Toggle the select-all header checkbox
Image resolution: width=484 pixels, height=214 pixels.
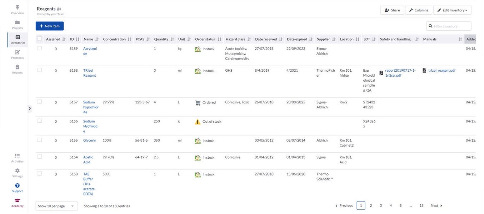pyautogui.click(x=40, y=39)
